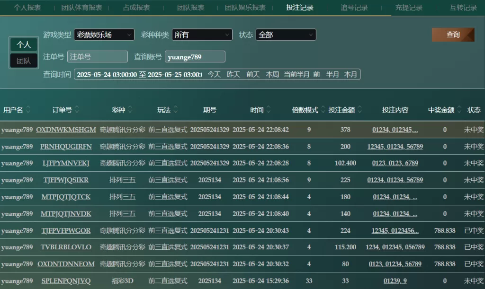The height and width of the screenshot is (289, 485).
Task: View bet content 0123, 01234, 56789
Action: coord(395,264)
